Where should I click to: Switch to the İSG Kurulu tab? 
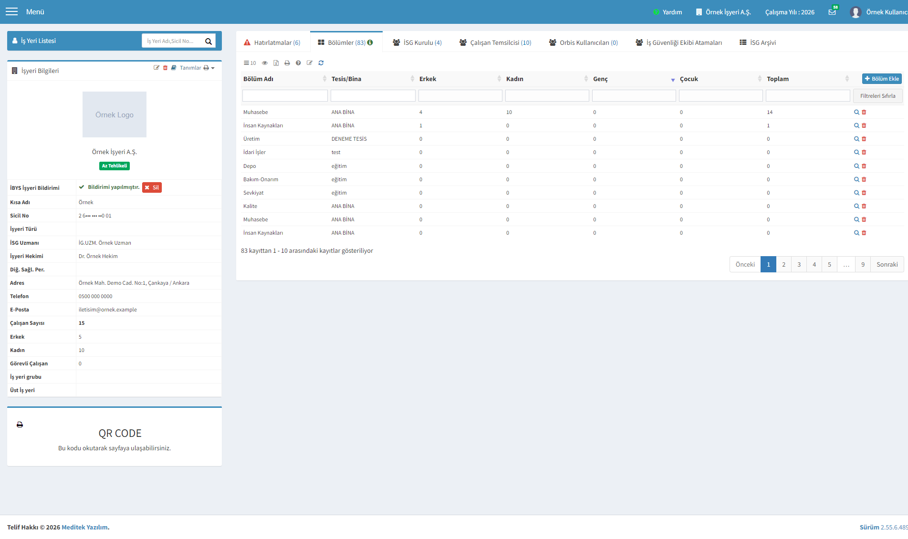tap(417, 42)
